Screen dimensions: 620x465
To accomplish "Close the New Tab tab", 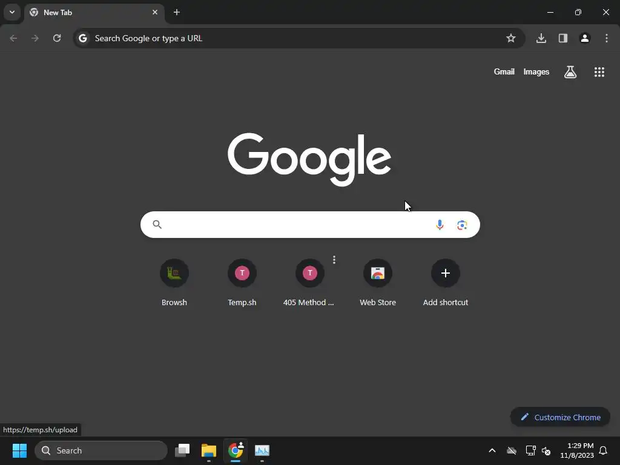I will (x=155, y=12).
